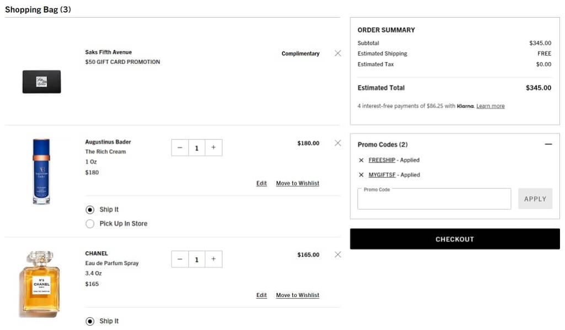
Task: Decrease quantity of The Rich Cream
Action: click(180, 148)
